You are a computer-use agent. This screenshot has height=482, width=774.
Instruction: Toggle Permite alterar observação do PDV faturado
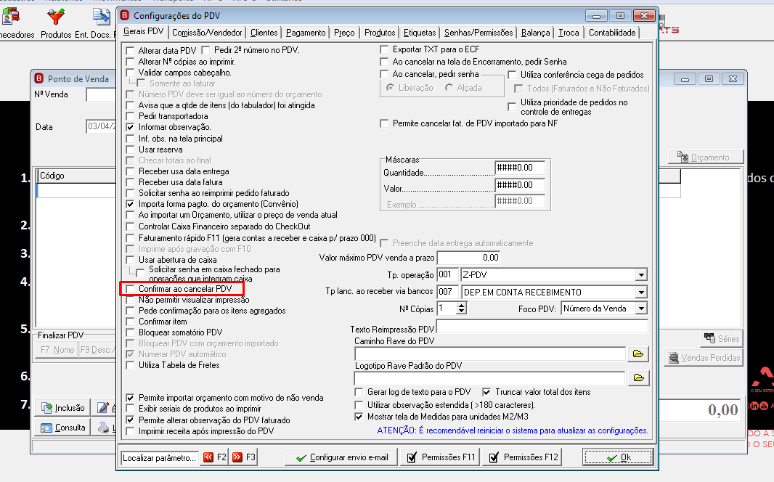[130, 420]
